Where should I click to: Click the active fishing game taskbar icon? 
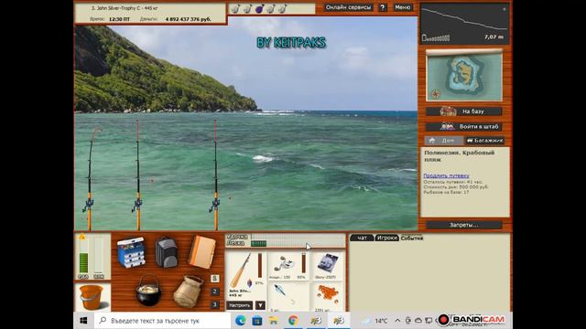338,321
